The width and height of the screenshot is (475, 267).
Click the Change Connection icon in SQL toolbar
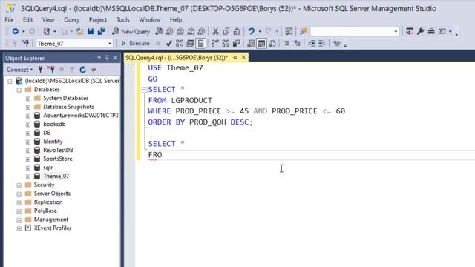(x=26, y=44)
